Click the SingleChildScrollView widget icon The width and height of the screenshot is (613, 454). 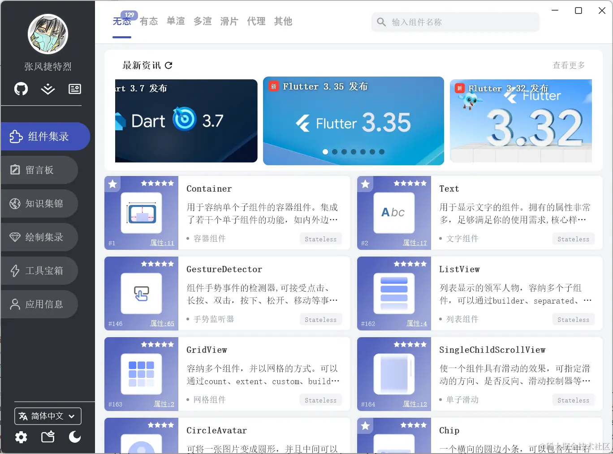point(394,374)
